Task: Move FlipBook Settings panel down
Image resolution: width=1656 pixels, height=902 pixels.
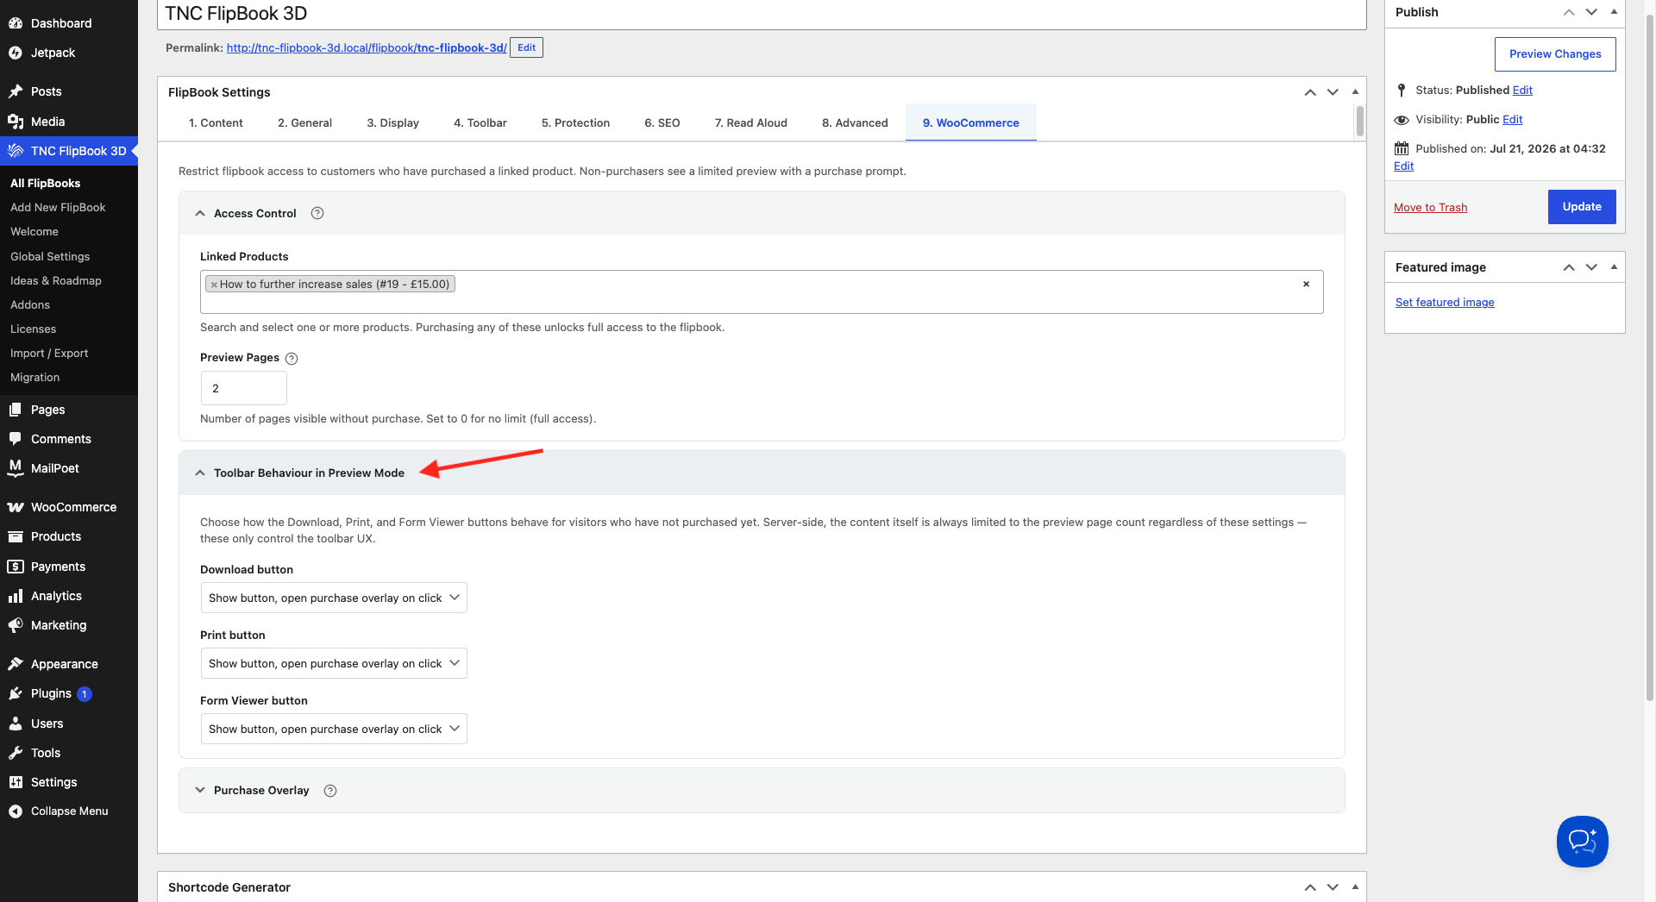Action: coord(1333,92)
